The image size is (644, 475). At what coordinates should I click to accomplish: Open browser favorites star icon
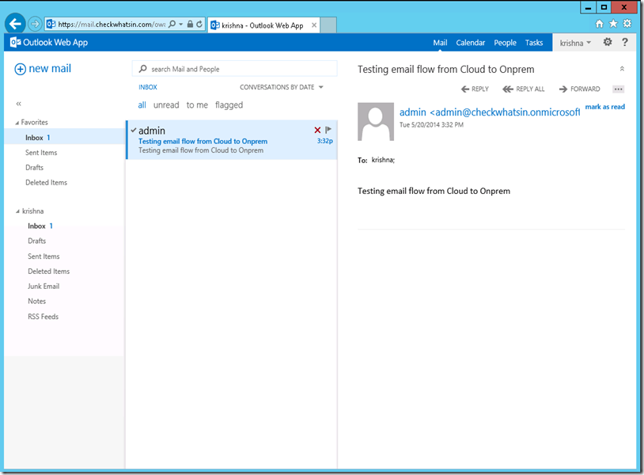coord(613,24)
